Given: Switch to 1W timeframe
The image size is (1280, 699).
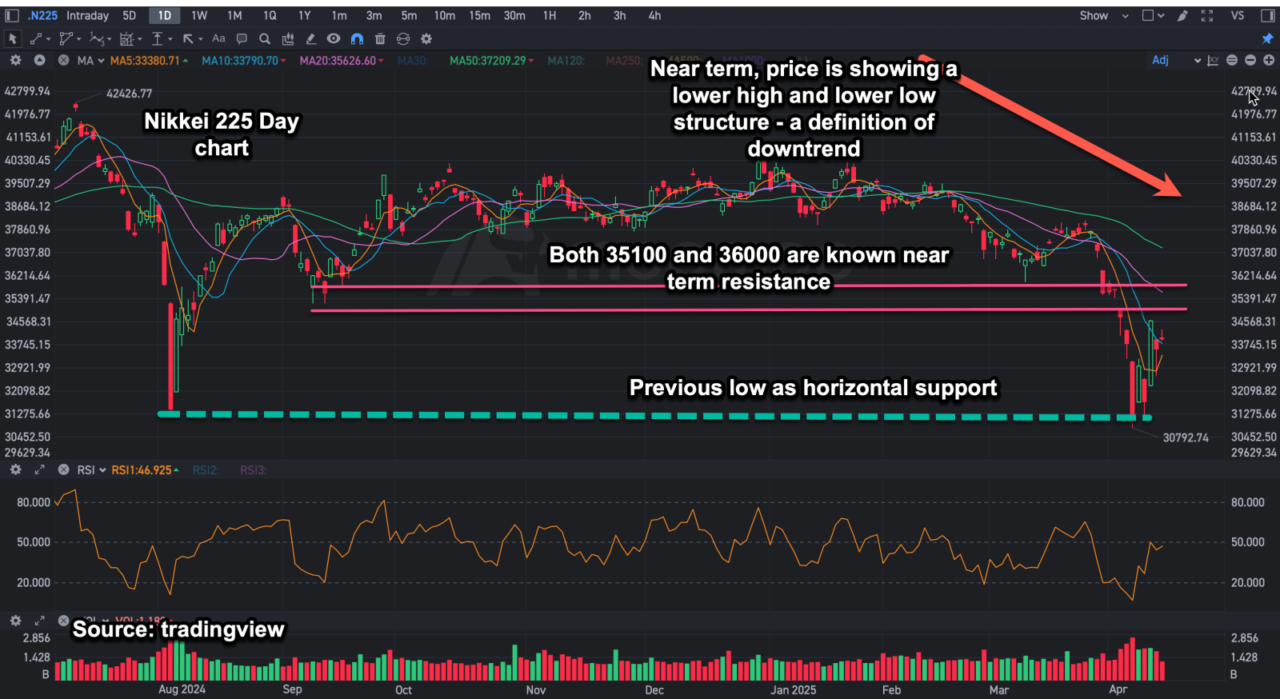Looking at the screenshot, I should [x=199, y=15].
